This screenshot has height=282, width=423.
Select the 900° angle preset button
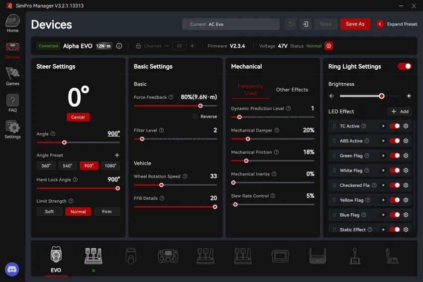tap(89, 165)
